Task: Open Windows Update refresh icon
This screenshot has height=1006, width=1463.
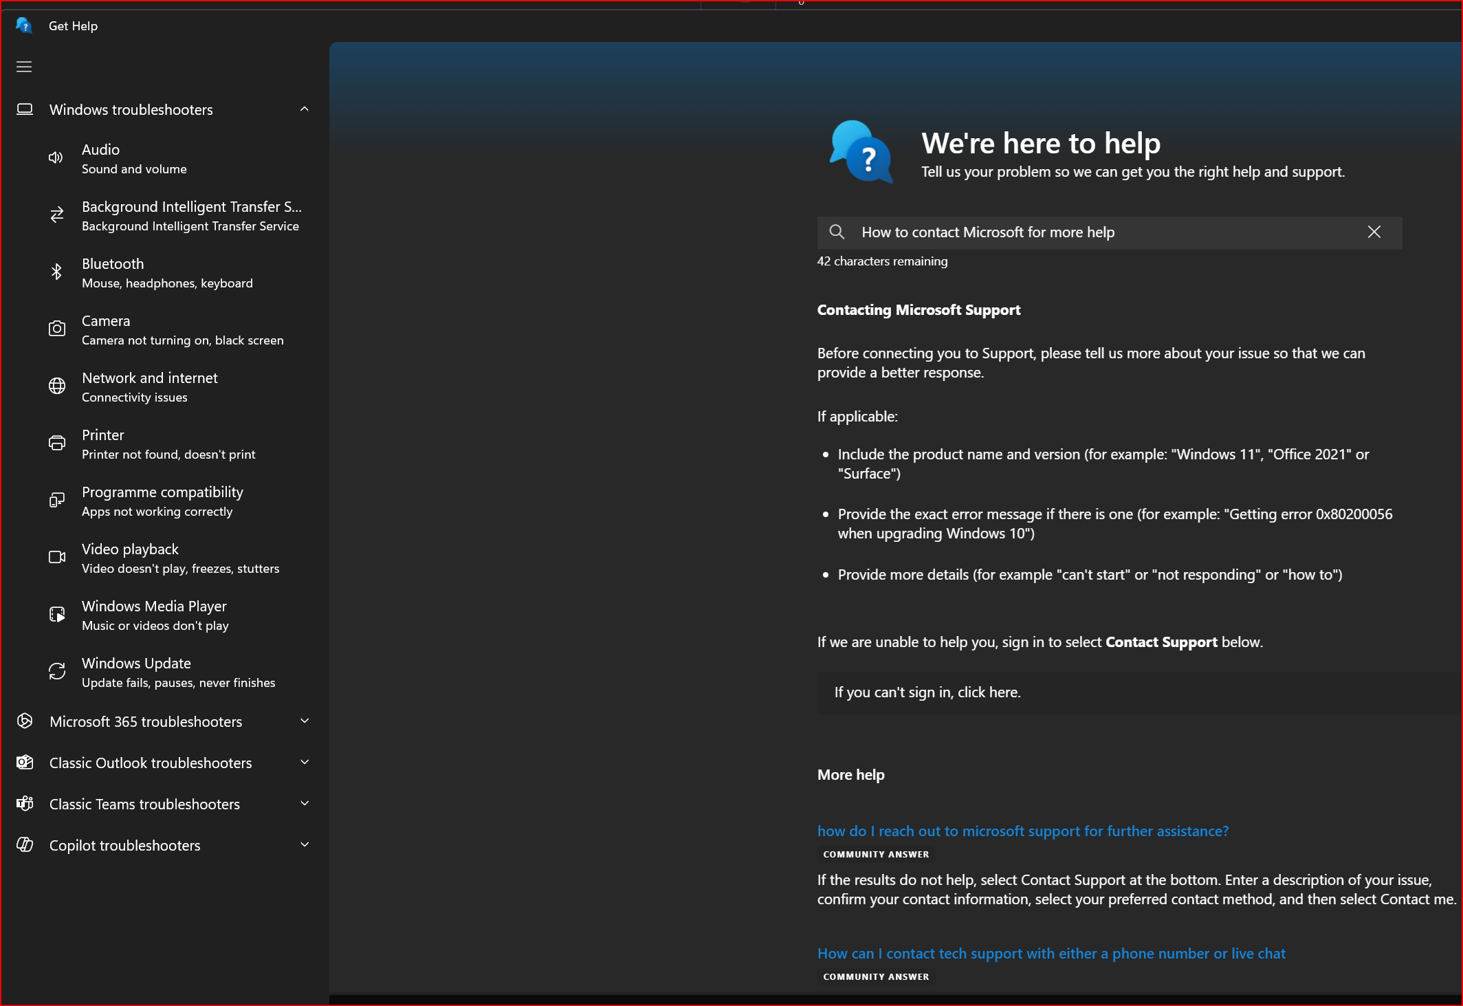Action: click(x=57, y=671)
